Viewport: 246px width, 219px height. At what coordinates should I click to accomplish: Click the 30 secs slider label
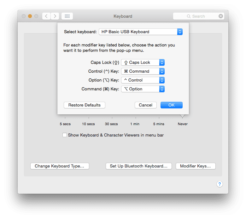pos(111,124)
